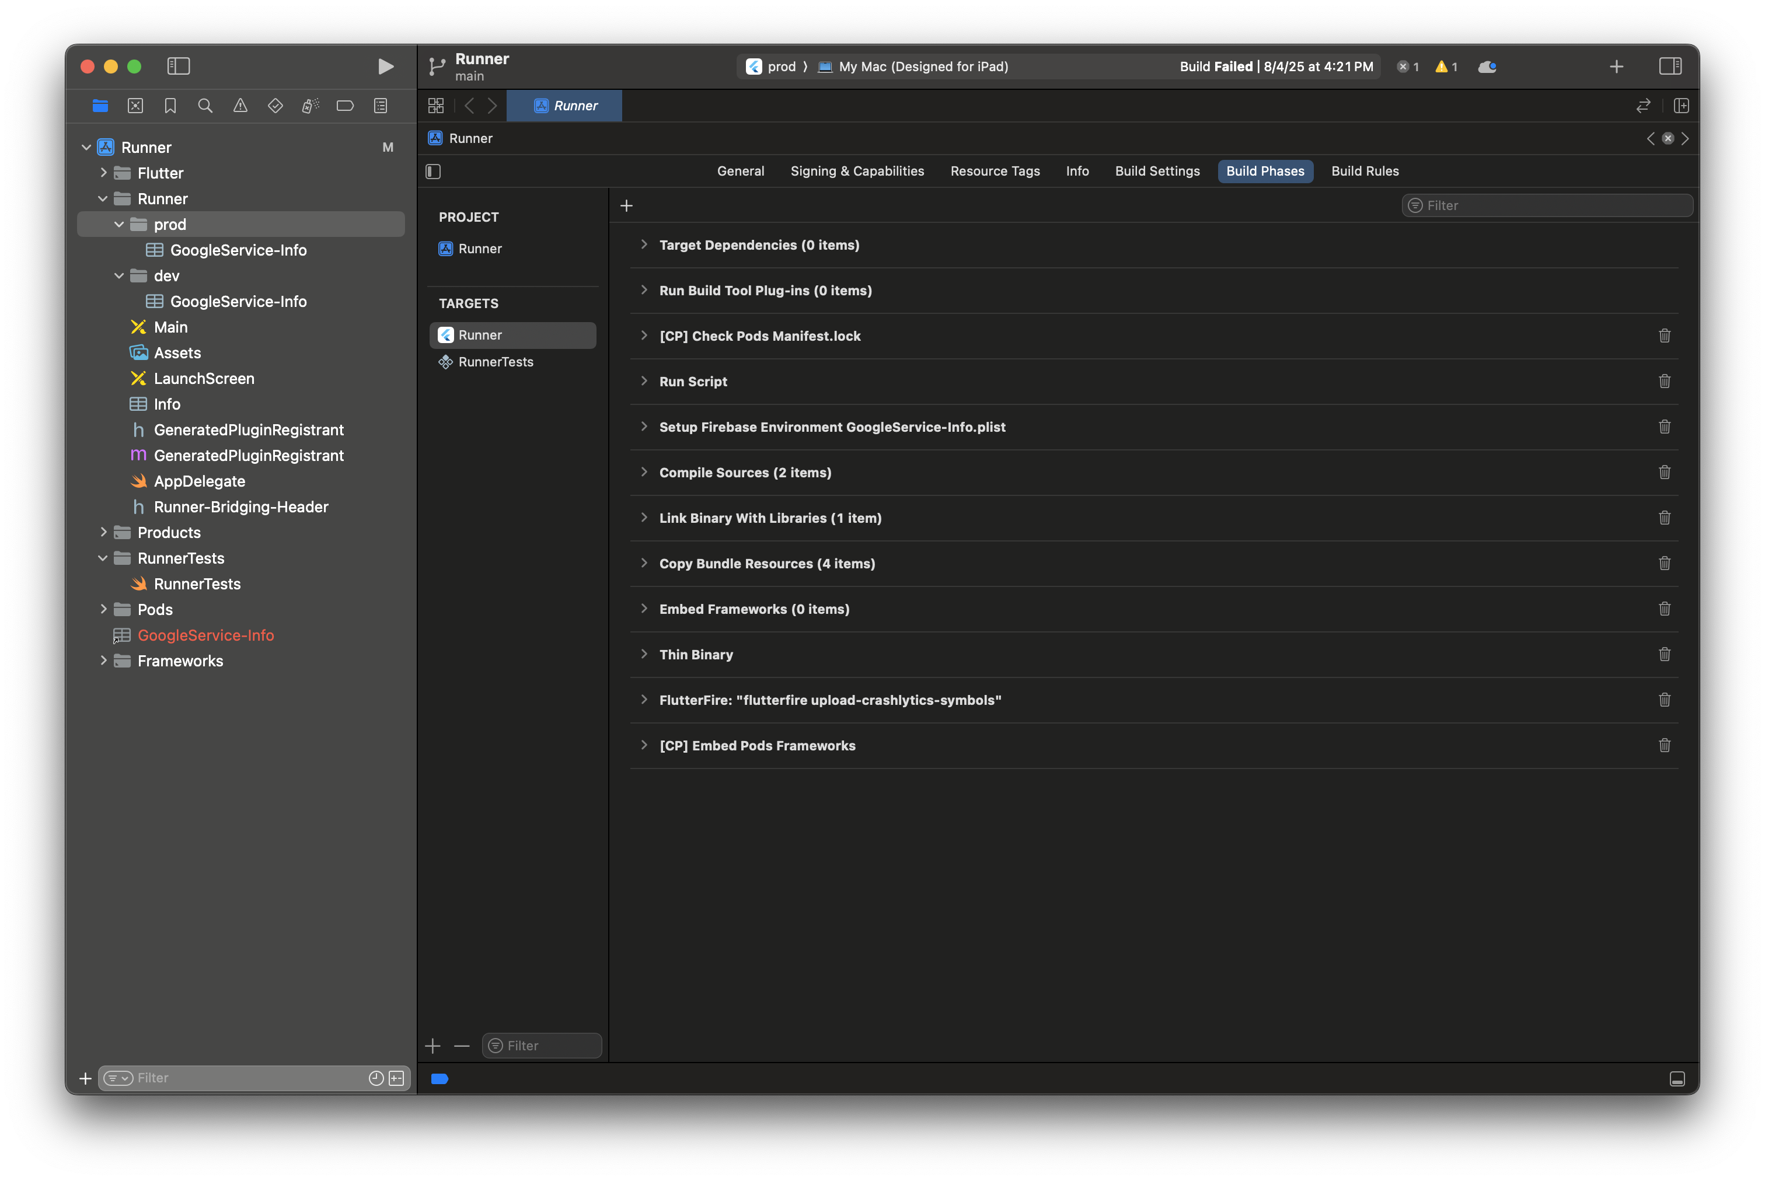Select the RunnerTests target

pos(495,362)
